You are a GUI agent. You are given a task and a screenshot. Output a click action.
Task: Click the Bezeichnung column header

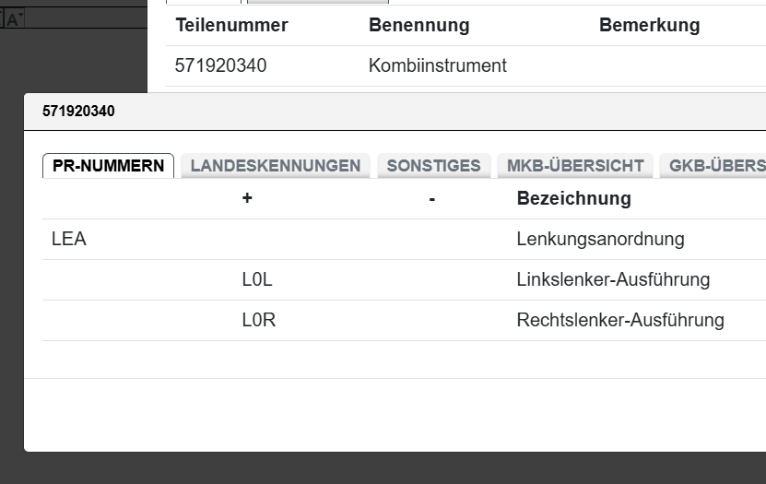tap(573, 198)
